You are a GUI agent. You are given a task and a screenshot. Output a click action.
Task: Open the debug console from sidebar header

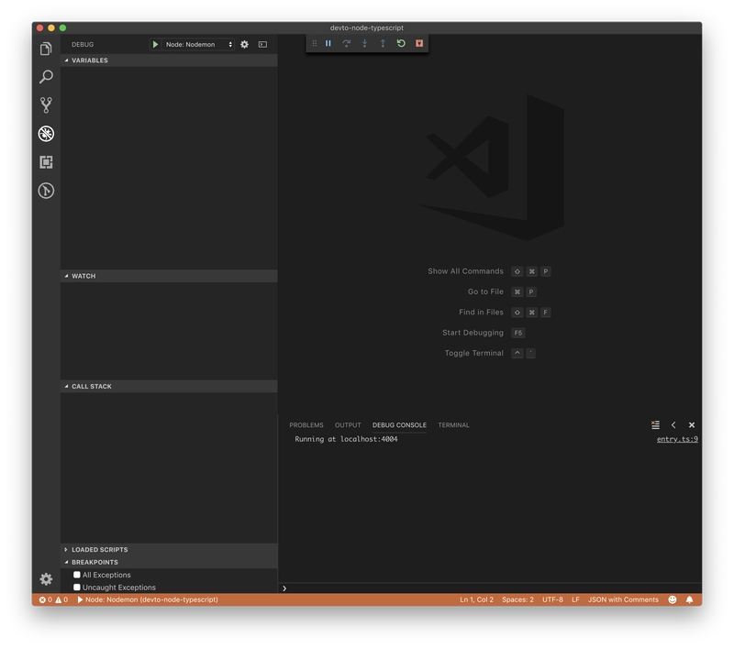click(262, 44)
